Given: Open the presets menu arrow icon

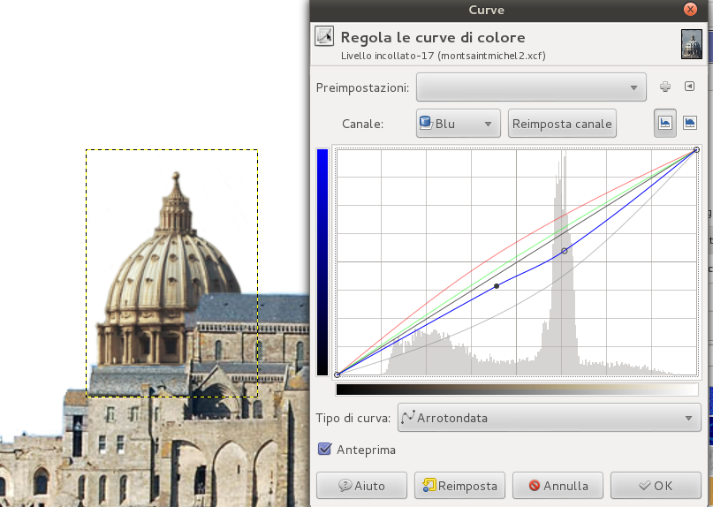Looking at the screenshot, I should [689, 86].
